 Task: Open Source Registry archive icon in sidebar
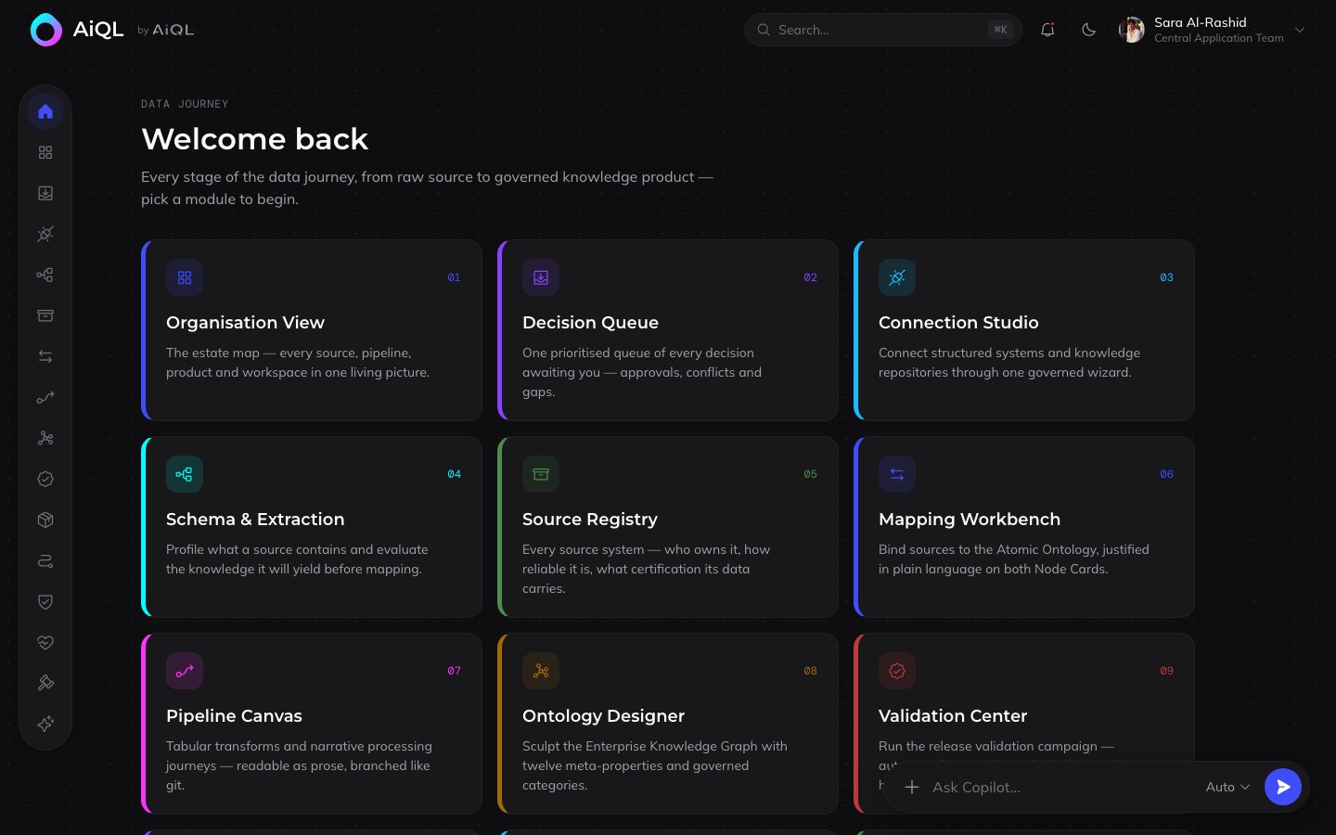pyautogui.click(x=45, y=315)
